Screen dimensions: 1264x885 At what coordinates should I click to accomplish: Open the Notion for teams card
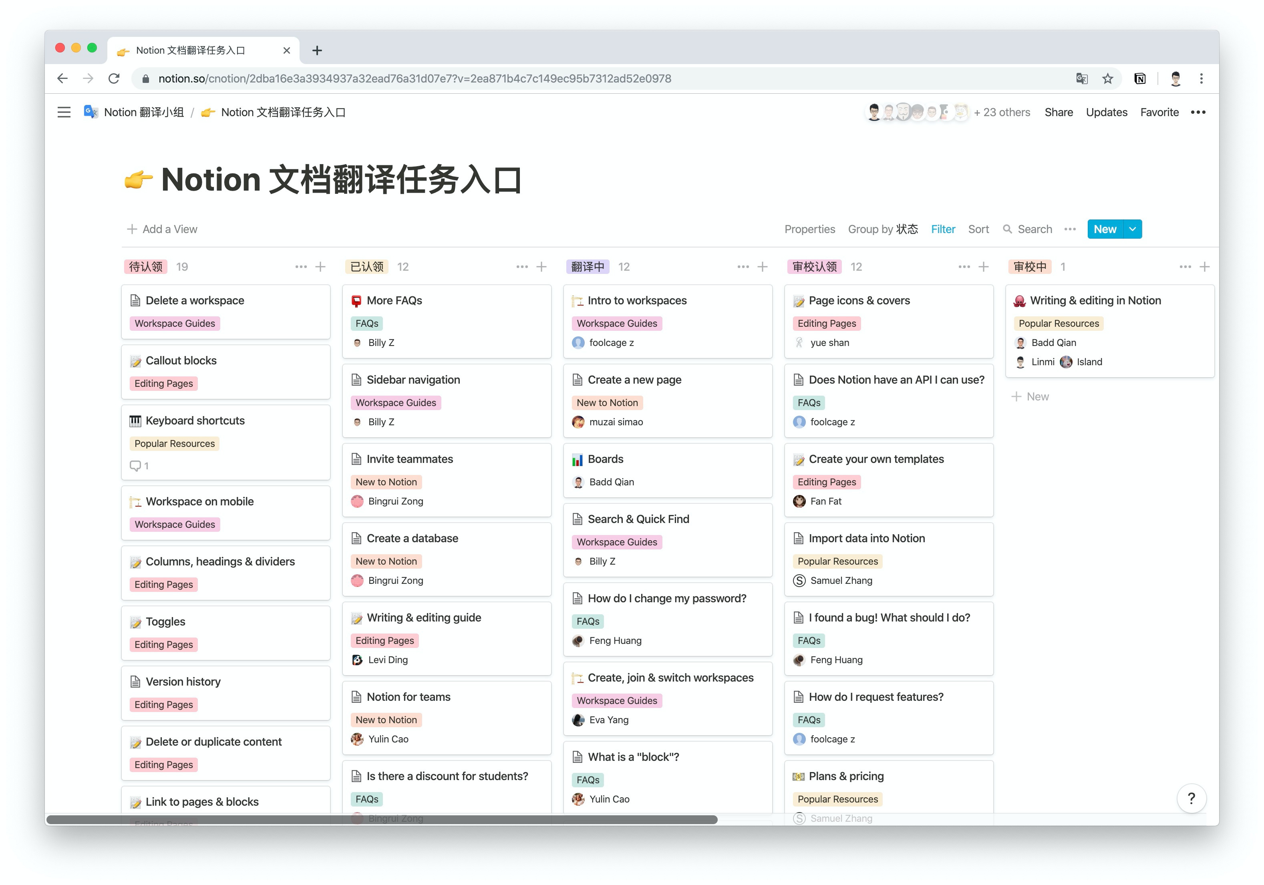click(x=447, y=717)
